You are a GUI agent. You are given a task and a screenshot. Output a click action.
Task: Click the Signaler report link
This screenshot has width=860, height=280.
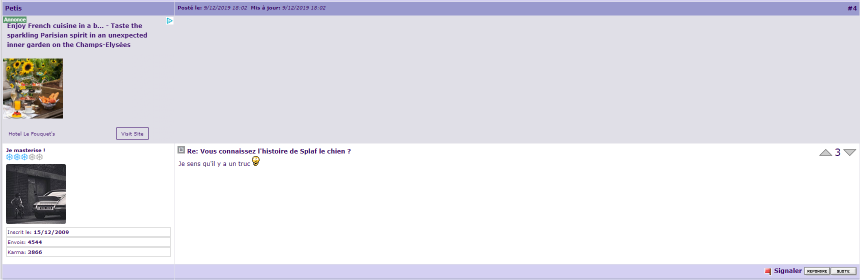pos(787,270)
